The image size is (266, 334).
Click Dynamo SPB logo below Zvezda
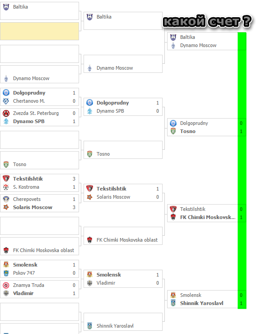6,121
